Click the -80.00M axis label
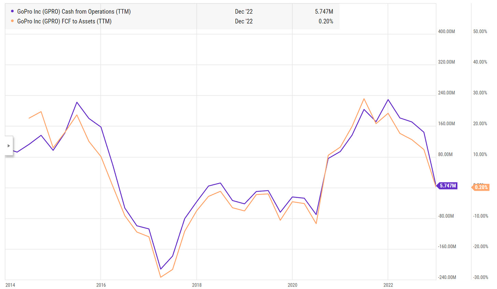This screenshot has height=289, width=497. 446,216
